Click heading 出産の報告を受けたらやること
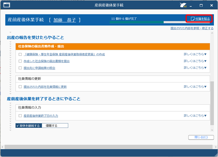 point(35,37)
